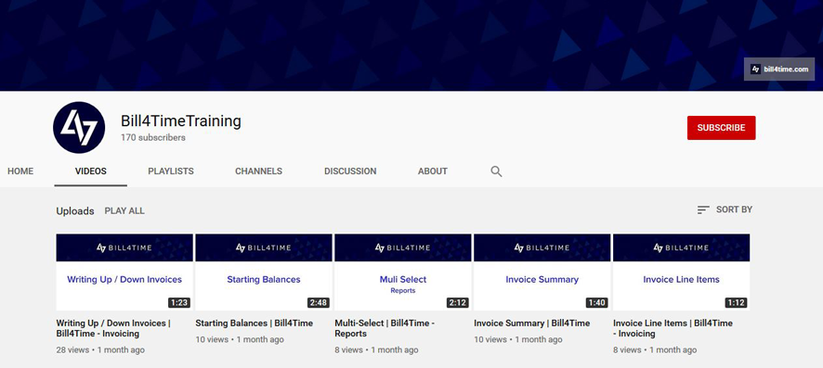Open the Discussion tab
The width and height of the screenshot is (823, 368).
click(x=350, y=171)
